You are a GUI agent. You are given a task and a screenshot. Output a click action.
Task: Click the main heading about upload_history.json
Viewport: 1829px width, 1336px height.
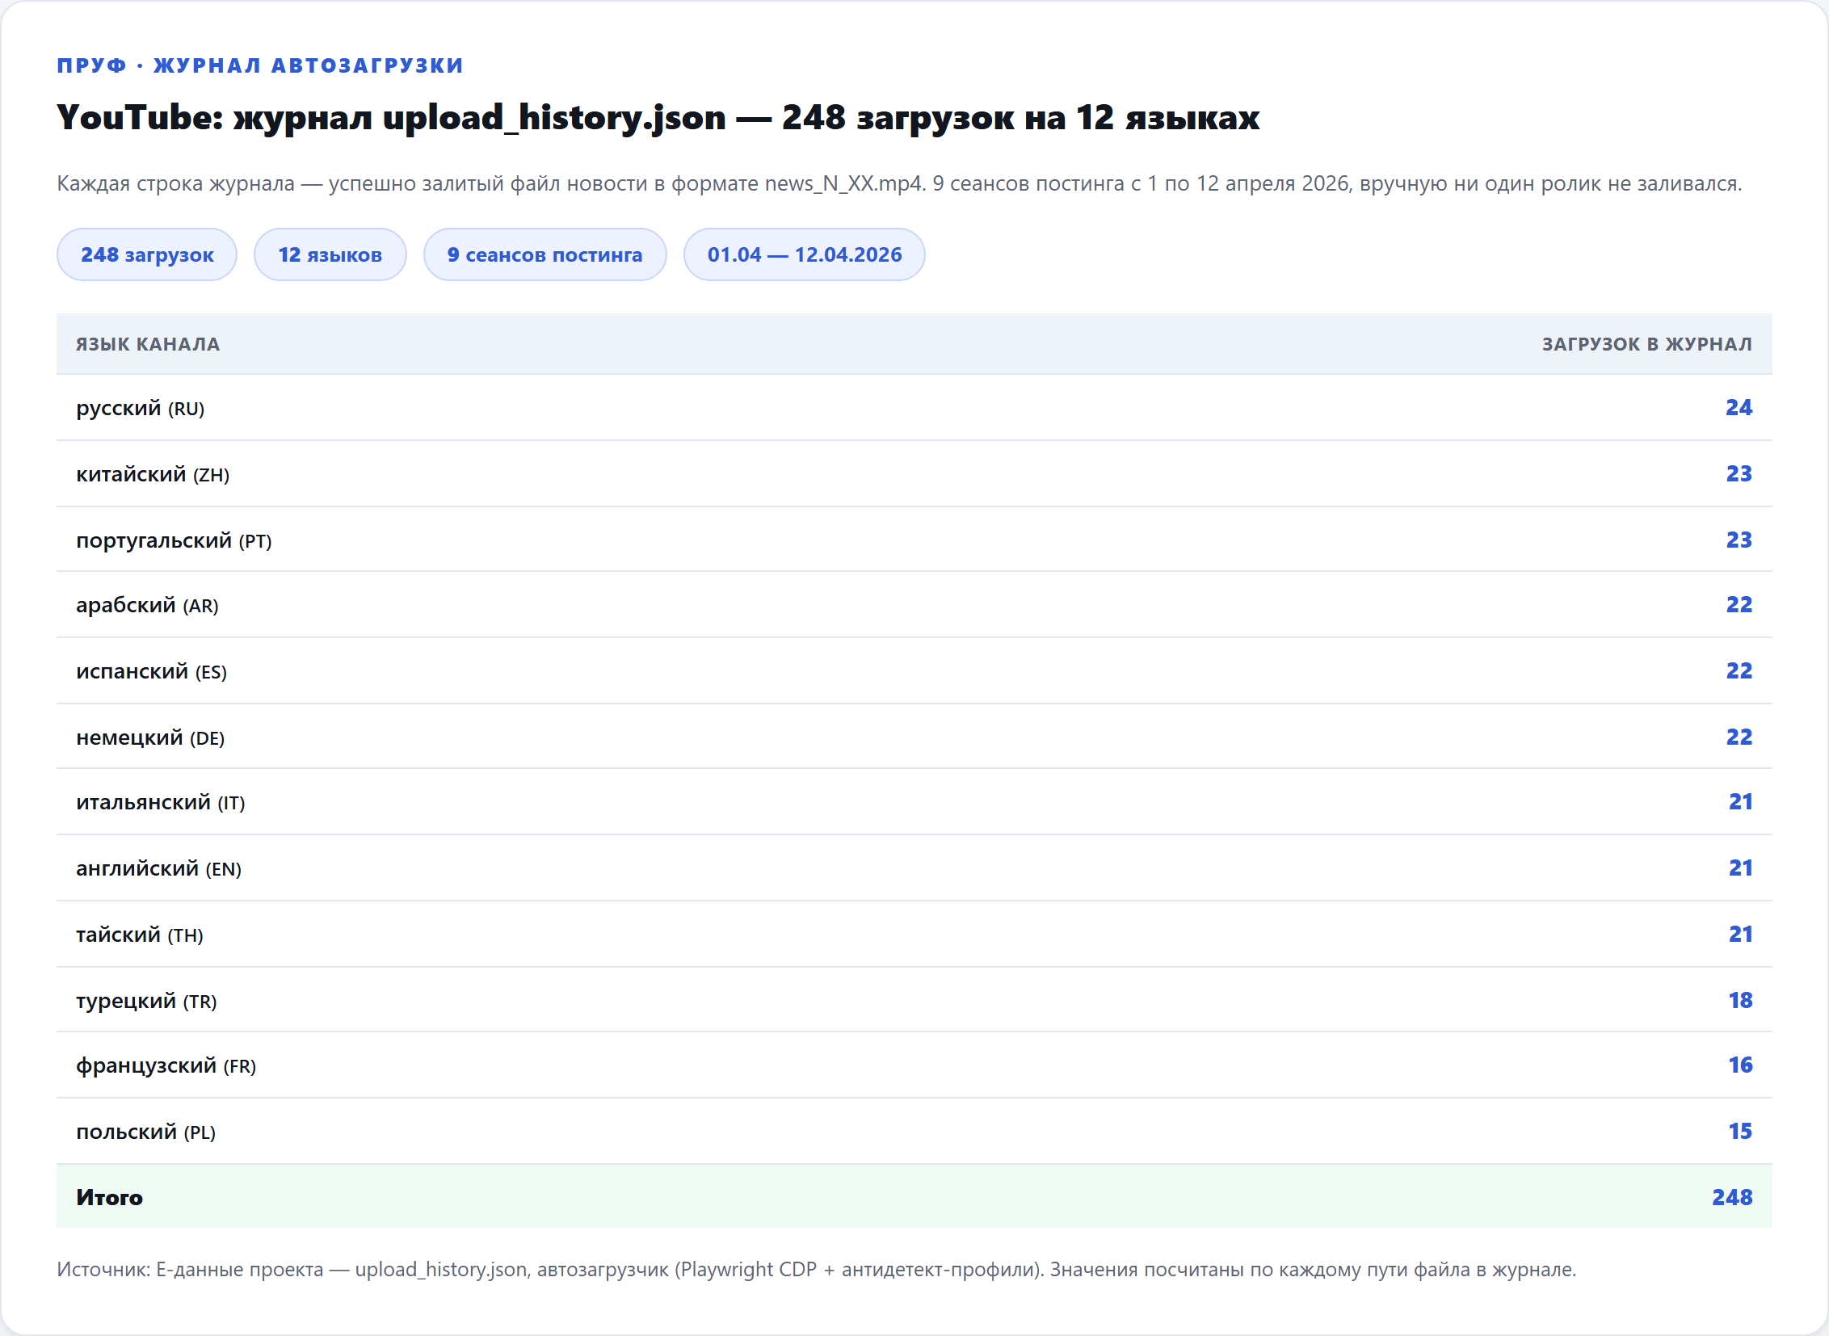click(x=658, y=118)
